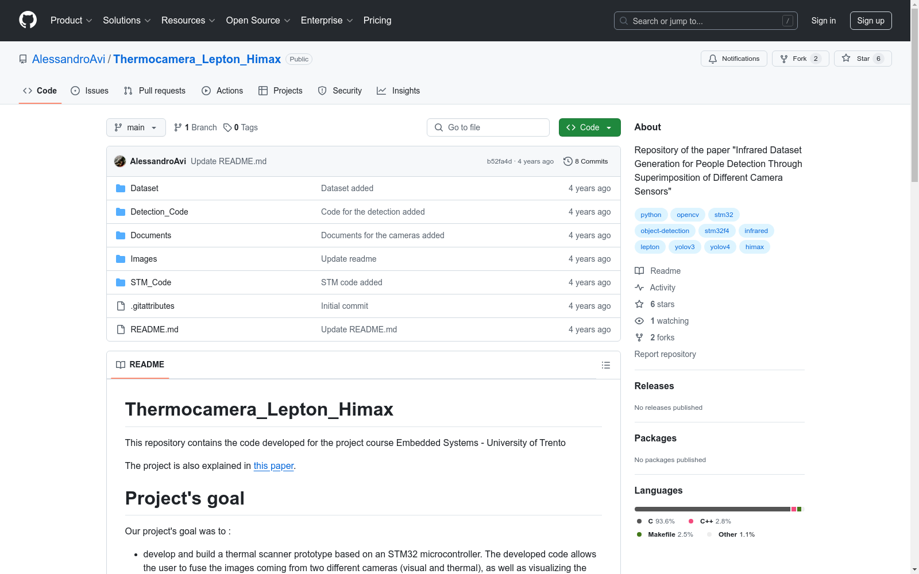Click the stm32 topic tag
Image resolution: width=919 pixels, height=574 pixels.
[724, 215]
